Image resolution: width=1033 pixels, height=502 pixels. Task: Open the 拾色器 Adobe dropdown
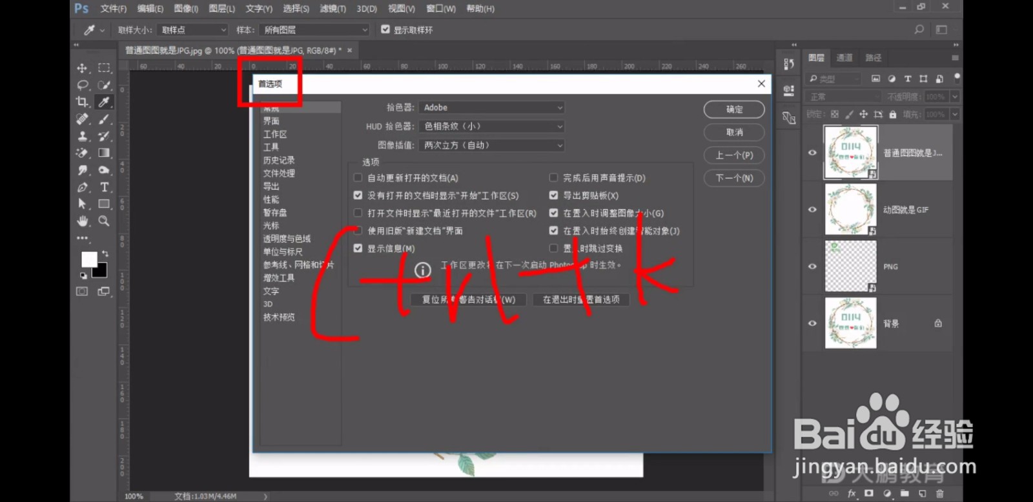click(492, 108)
